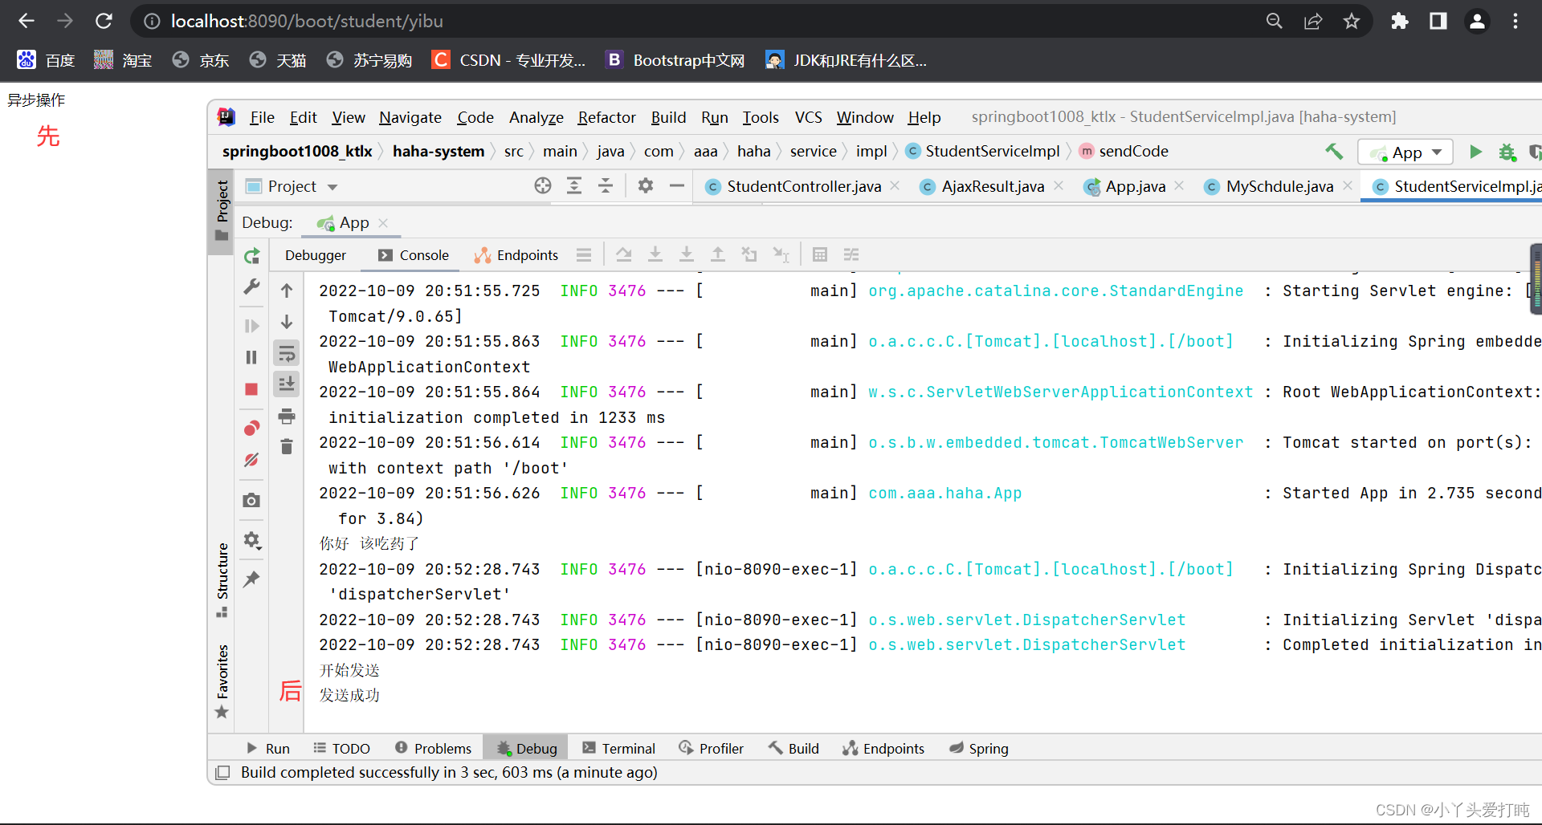
Task: Open the View Breakpoints icon
Action: 251,429
